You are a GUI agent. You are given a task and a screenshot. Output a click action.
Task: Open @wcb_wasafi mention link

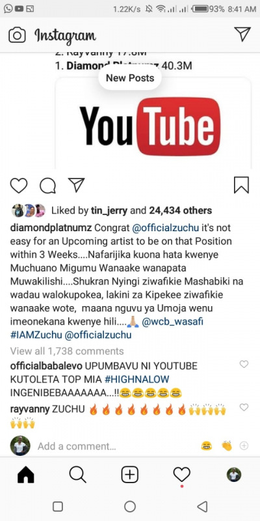coord(172,322)
